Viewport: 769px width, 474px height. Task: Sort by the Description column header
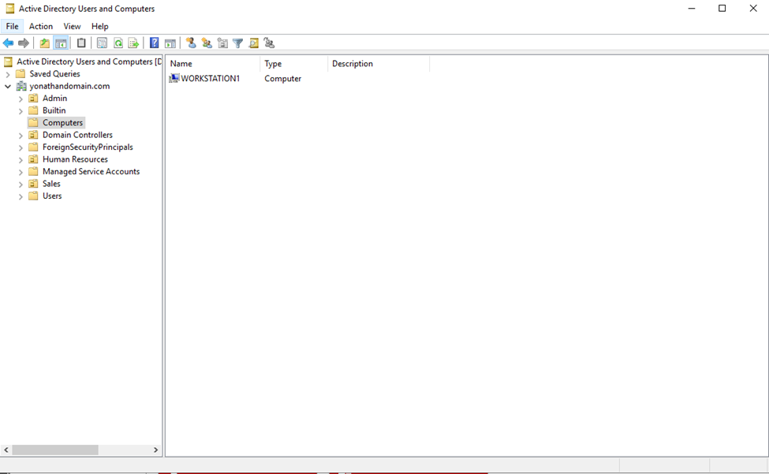coord(379,64)
